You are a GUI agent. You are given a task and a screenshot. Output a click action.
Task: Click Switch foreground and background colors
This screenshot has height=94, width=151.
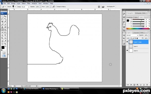click(6, 46)
